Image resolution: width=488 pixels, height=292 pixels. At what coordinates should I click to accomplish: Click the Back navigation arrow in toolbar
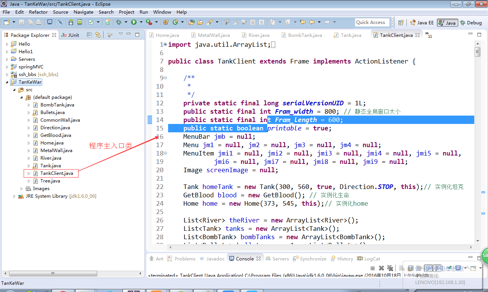pos(312,22)
